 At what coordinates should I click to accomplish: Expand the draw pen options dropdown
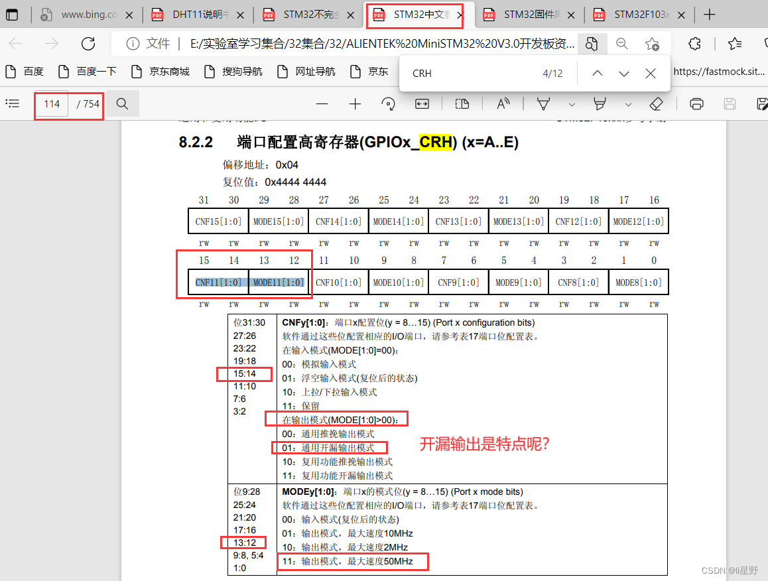click(x=572, y=104)
